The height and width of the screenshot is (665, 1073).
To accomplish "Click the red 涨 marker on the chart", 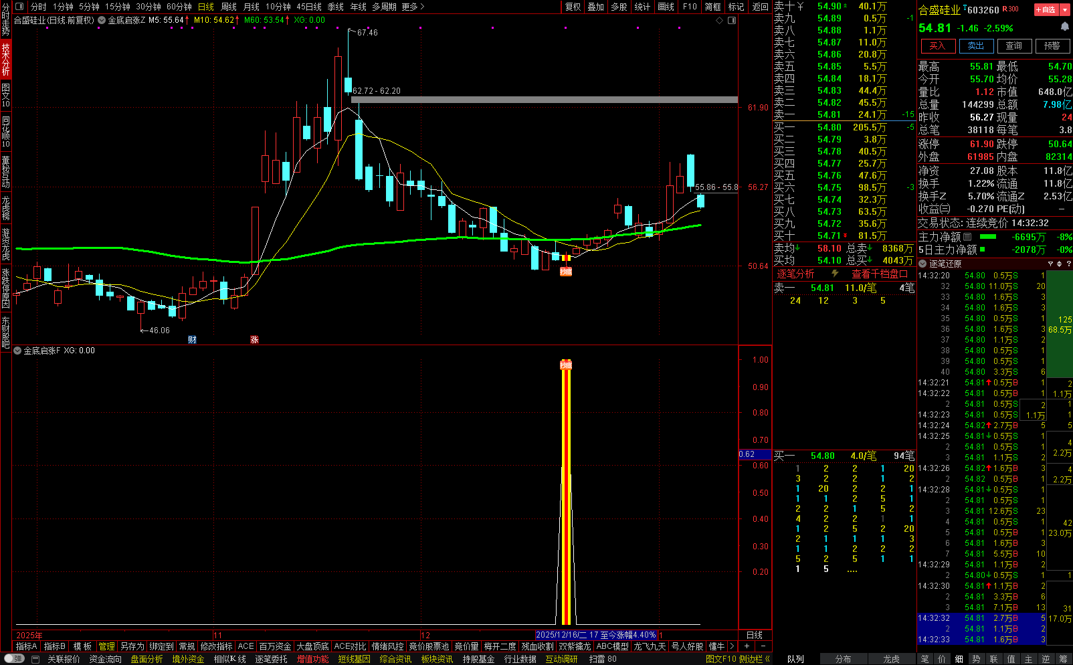I will point(254,340).
